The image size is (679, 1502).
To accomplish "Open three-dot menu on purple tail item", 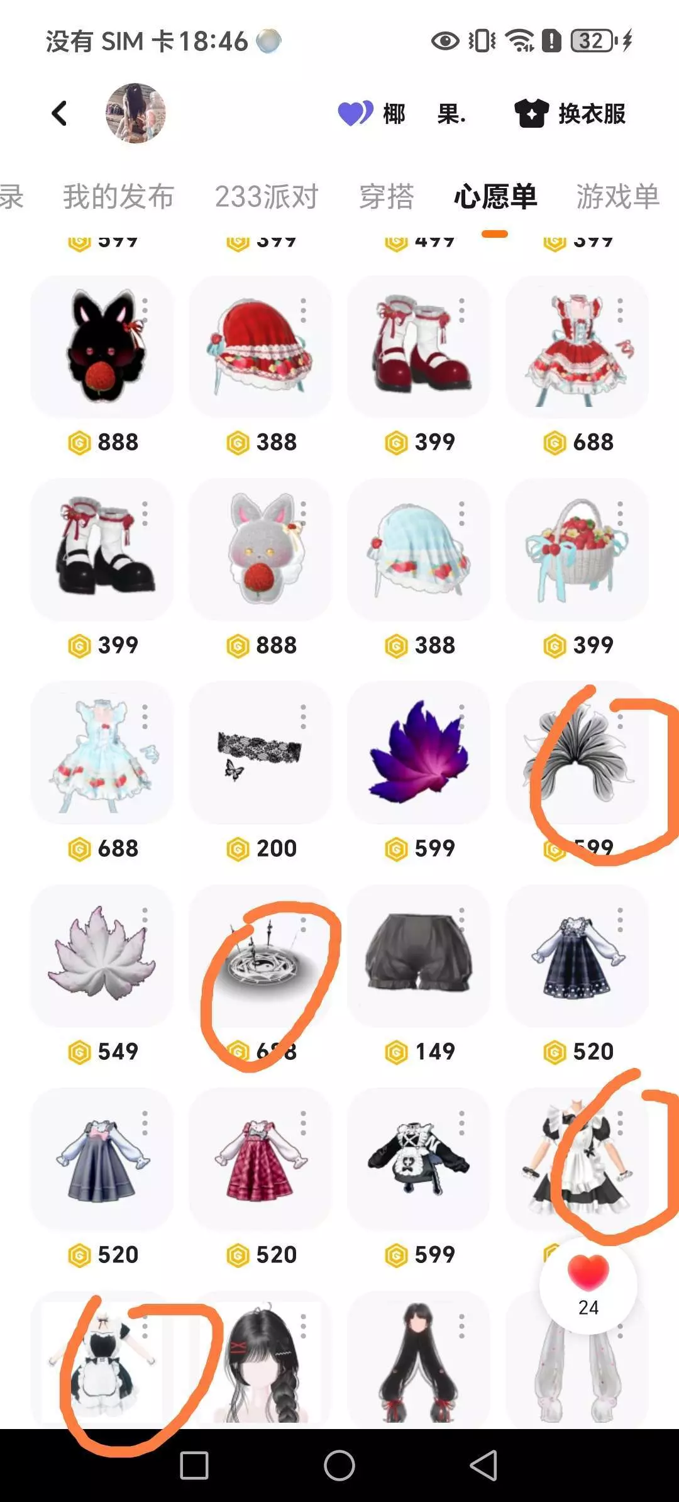I will 461,716.
